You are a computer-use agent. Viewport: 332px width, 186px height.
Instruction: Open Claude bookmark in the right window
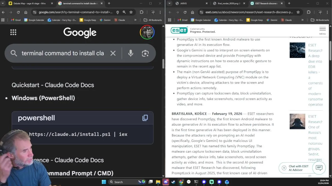(x=286, y=20)
